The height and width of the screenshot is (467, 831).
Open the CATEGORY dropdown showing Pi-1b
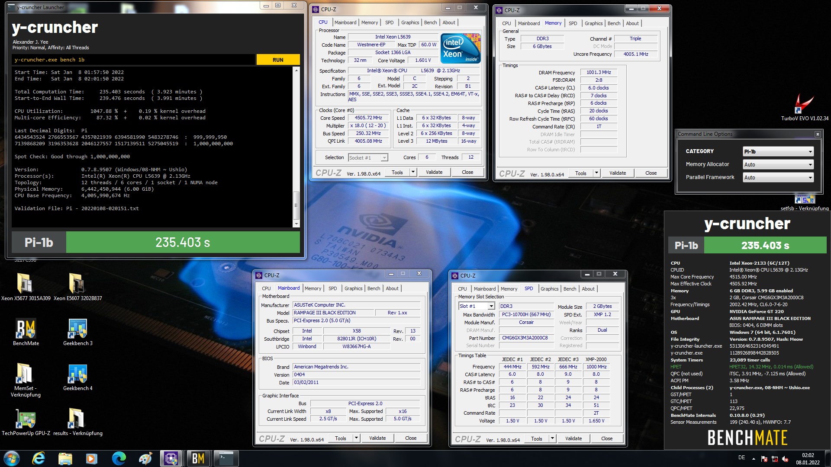point(778,151)
